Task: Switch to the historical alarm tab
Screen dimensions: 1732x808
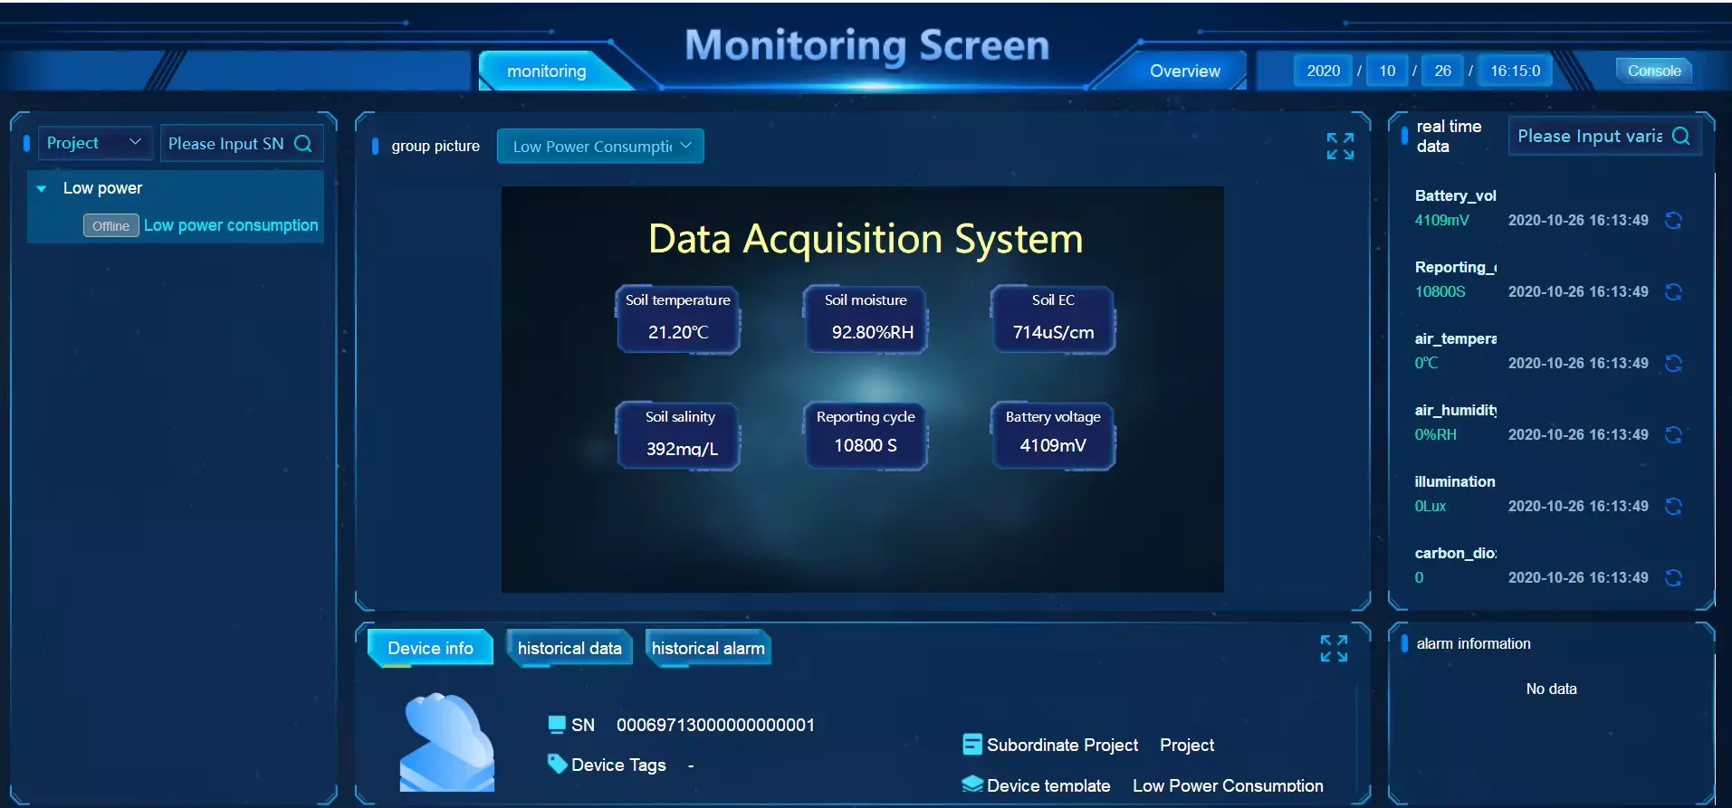Action: 708,648
